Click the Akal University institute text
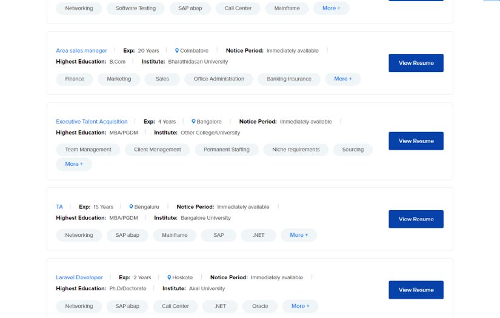Image resolution: width=500 pixels, height=318 pixels. pyautogui.click(x=207, y=289)
